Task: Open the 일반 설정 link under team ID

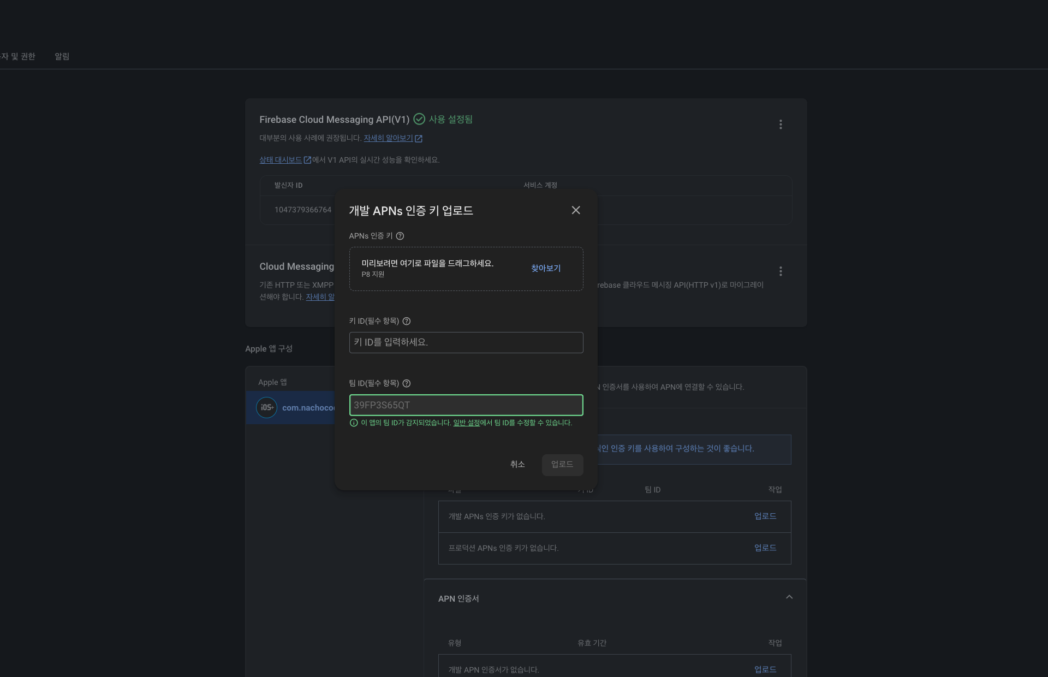Action: point(466,423)
